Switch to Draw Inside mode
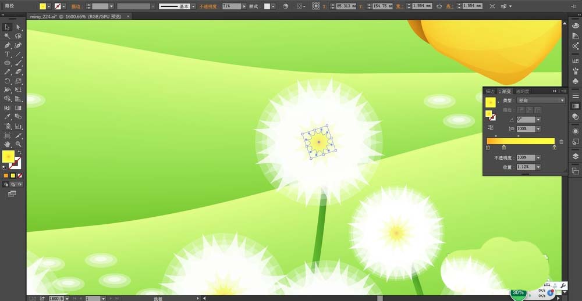The width and height of the screenshot is (582, 301). click(x=20, y=184)
